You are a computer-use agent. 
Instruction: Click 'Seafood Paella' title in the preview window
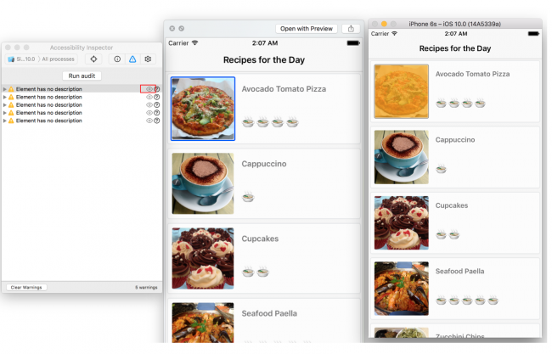[269, 313]
